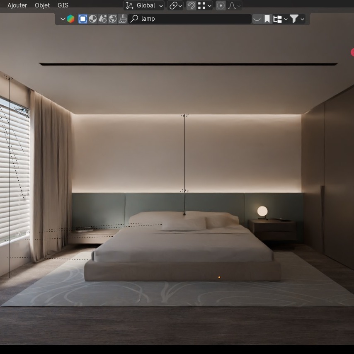Viewport: 354px width, 354px height.
Task: Open the asset categories hierarchy icon
Action: point(280,19)
